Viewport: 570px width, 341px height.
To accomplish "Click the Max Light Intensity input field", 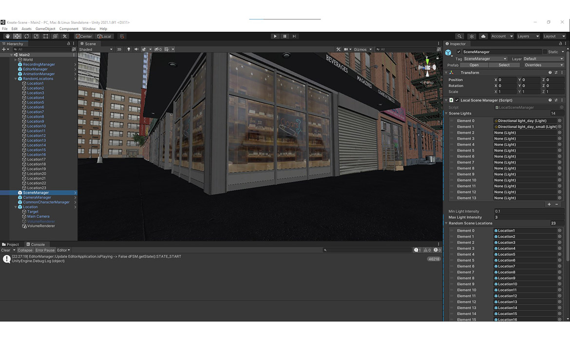I will [528, 217].
